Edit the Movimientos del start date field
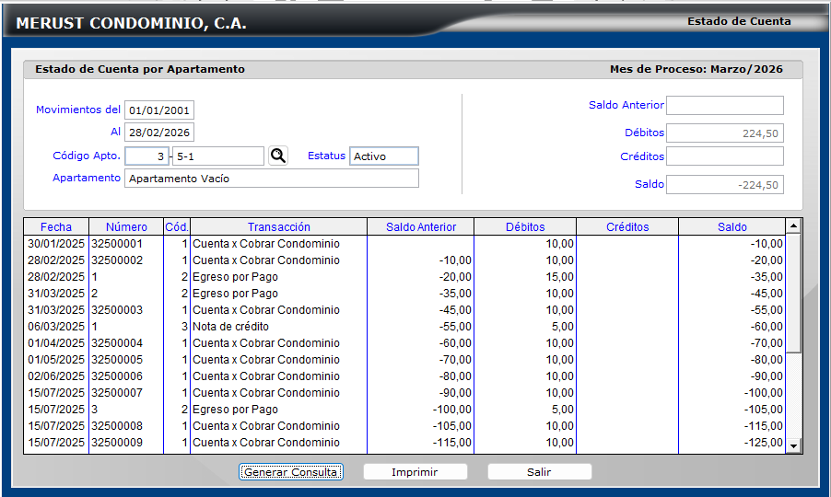Image resolution: width=831 pixels, height=497 pixels. 159,110
